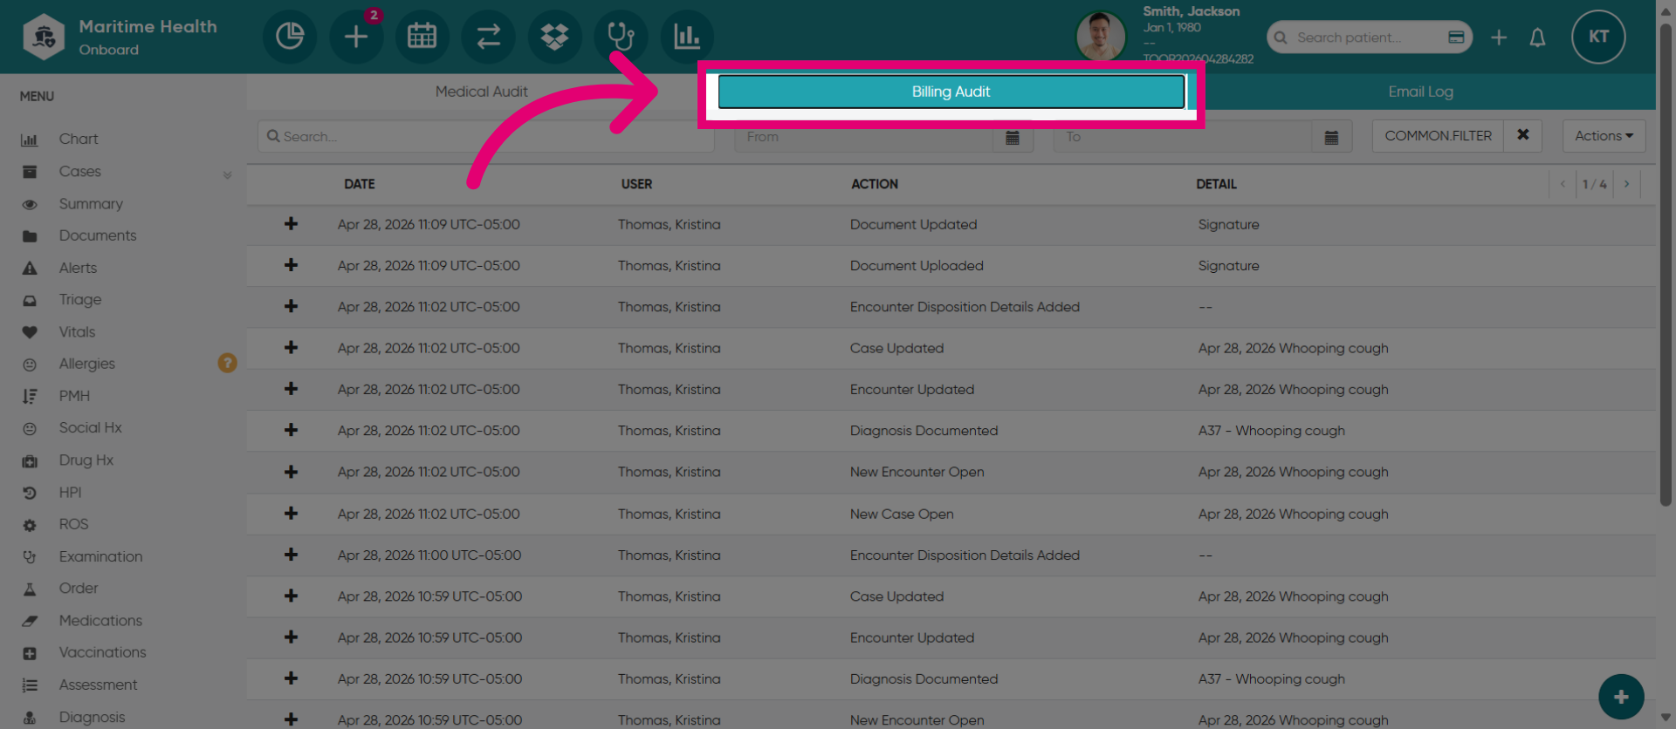The image size is (1676, 729).
Task: Open Assessment in the side menu
Action: click(98, 685)
